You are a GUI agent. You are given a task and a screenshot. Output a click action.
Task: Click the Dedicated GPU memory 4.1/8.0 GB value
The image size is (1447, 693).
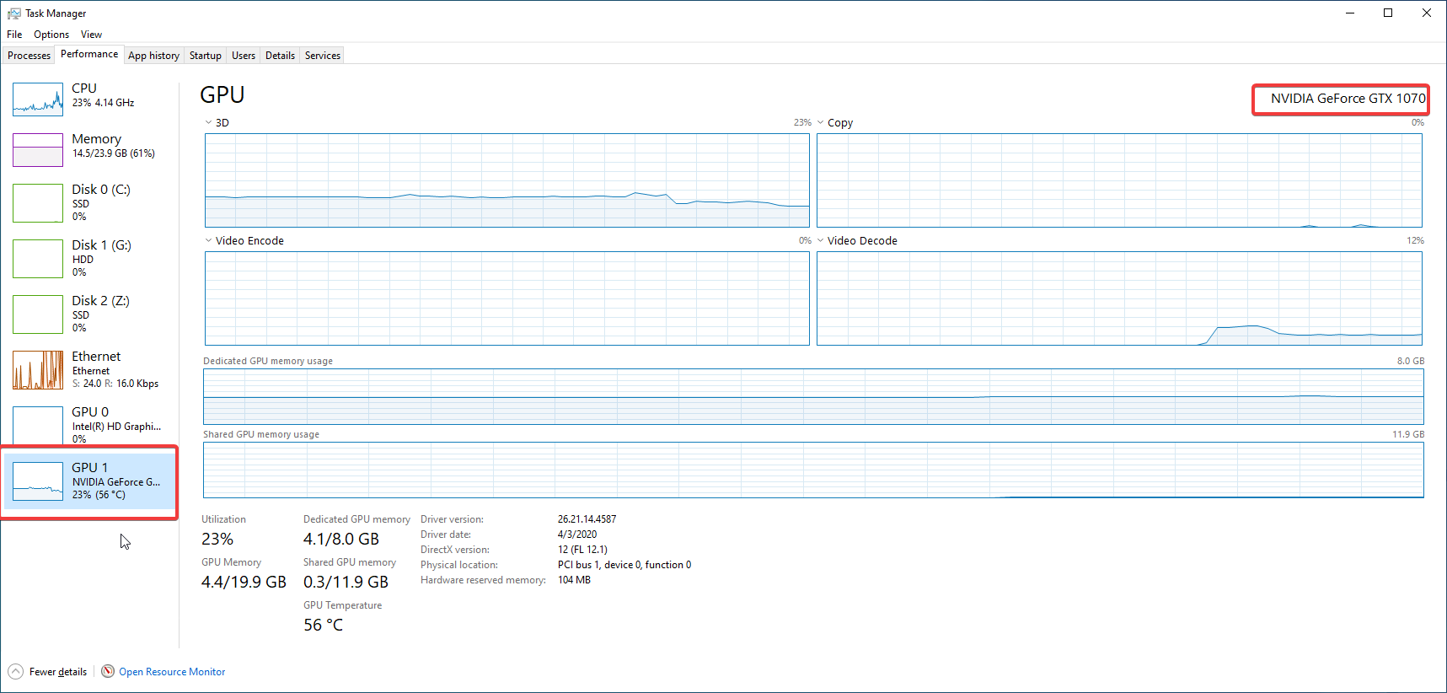pos(341,539)
